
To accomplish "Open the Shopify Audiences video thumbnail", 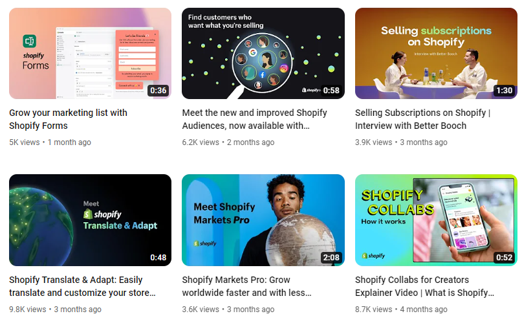I will point(263,53).
